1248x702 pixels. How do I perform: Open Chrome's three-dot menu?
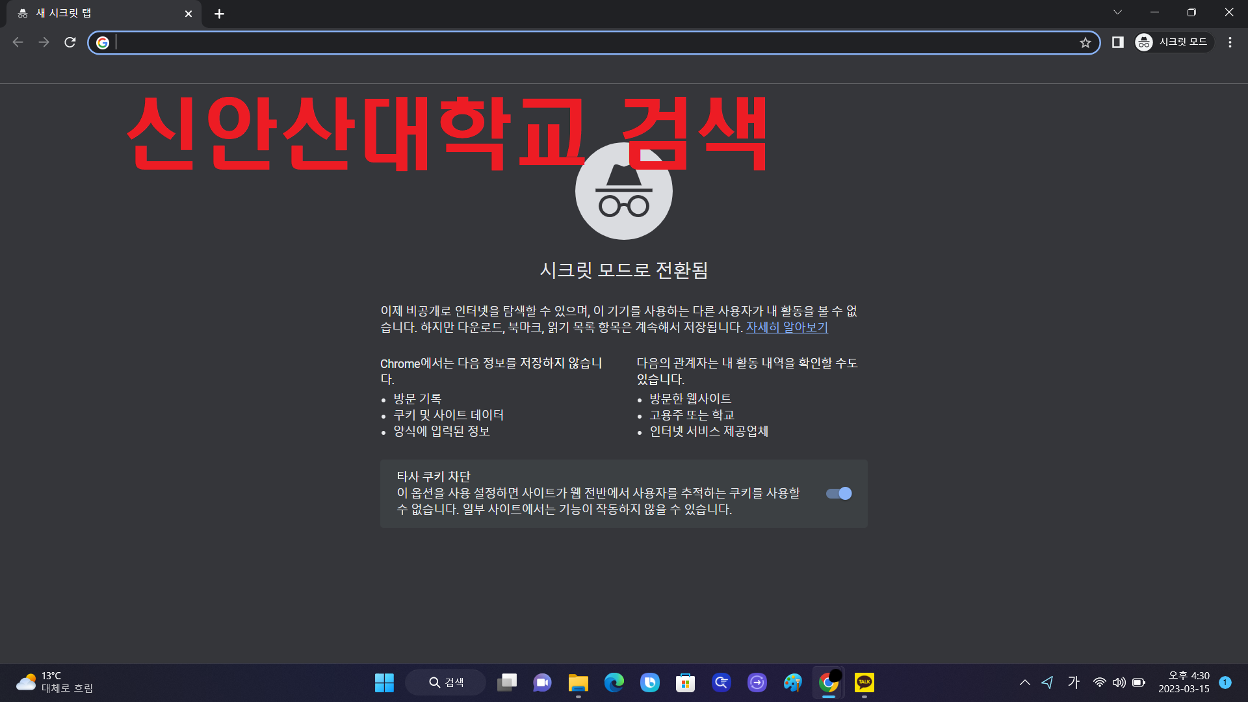pos(1230,42)
